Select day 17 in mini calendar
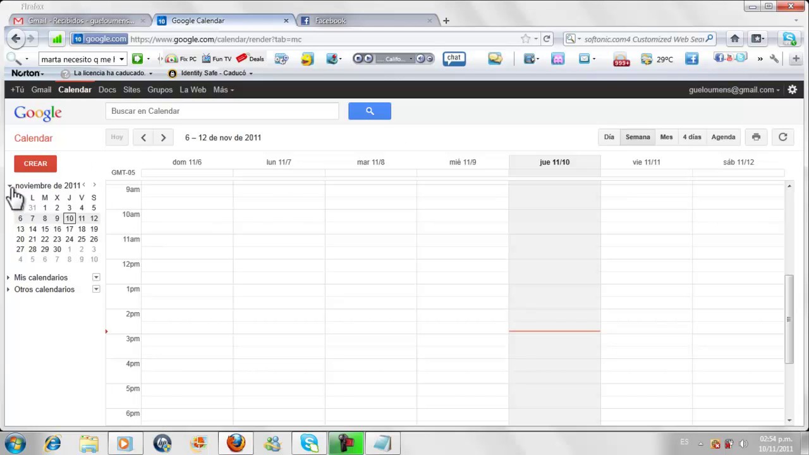This screenshot has width=809, height=455. pos(69,229)
